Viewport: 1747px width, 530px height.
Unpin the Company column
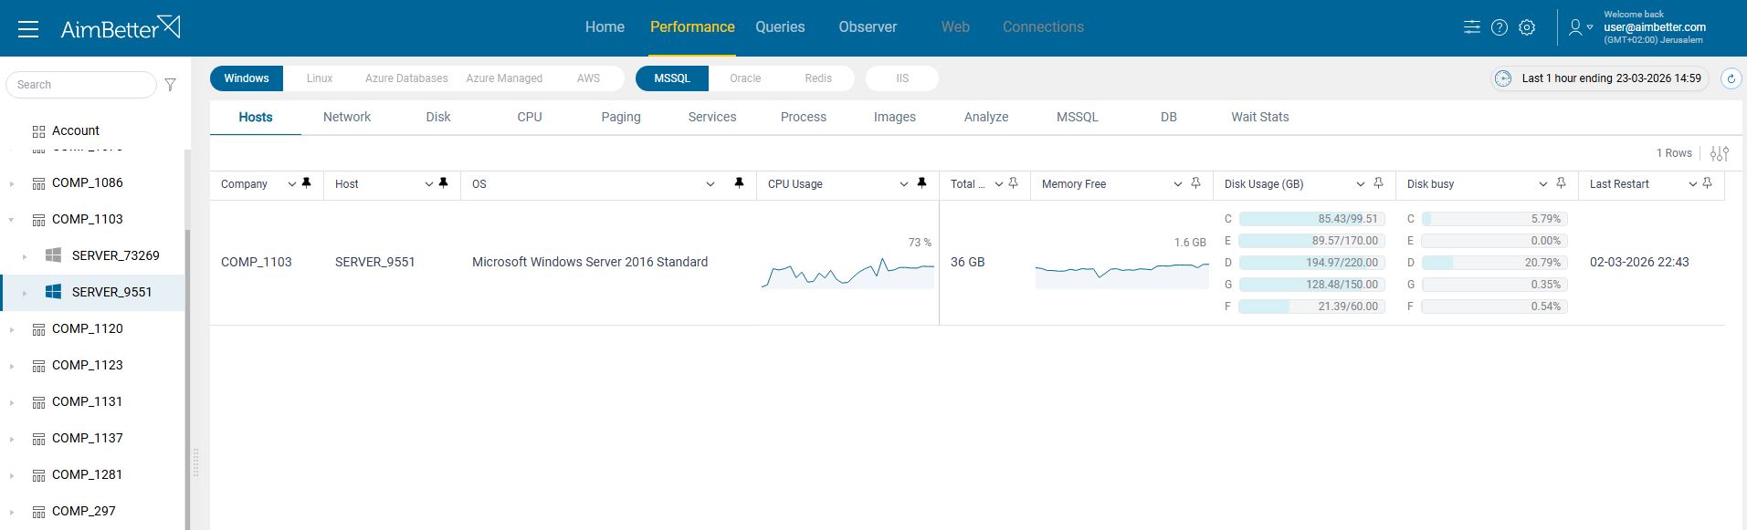307,183
